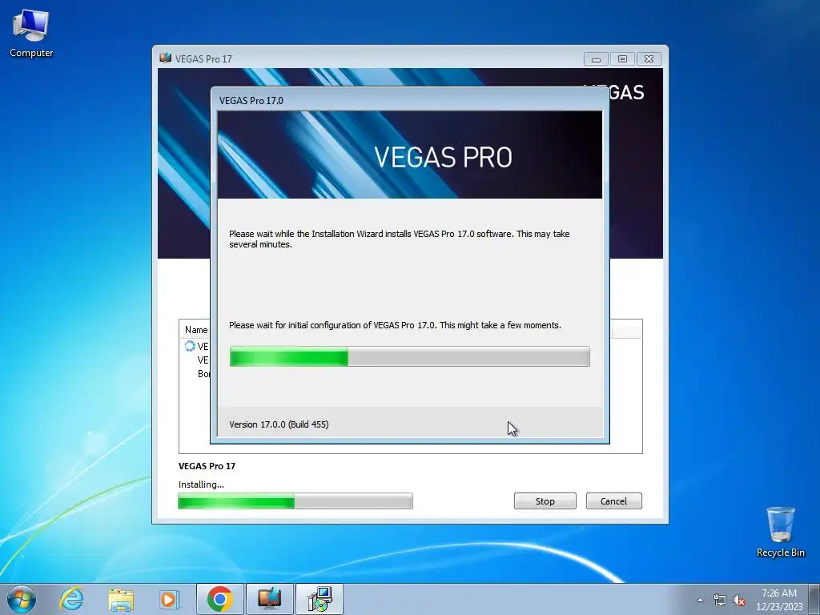Image resolution: width=820 pixels, height=615 pixels.
Task: Click the Cancel button
Action: click(x=614, y=501)
